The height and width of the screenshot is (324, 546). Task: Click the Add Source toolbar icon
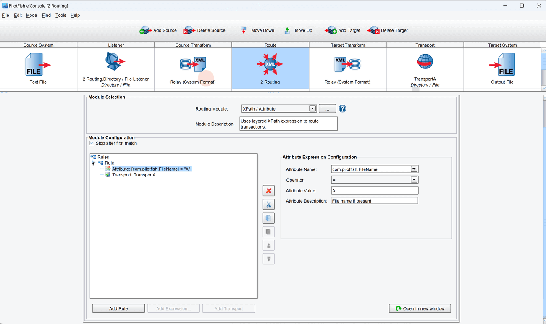pos(145,30)
